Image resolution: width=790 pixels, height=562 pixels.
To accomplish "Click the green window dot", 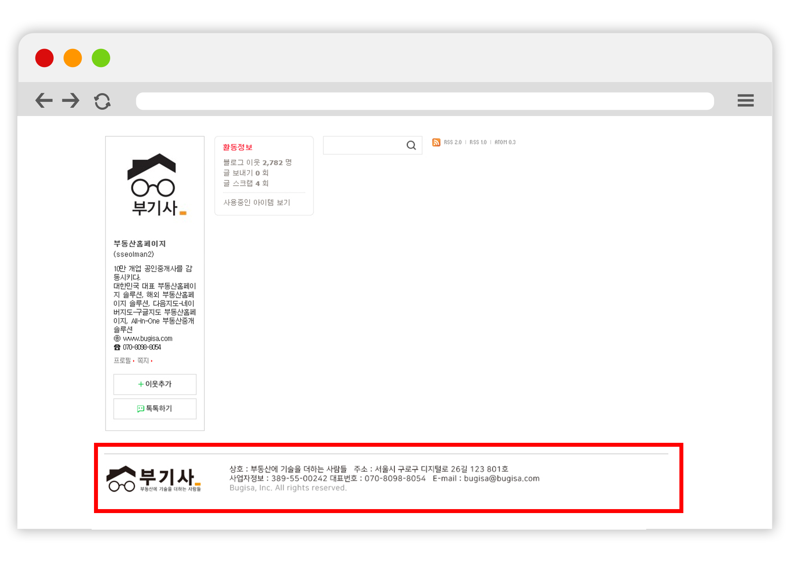I will coord(101,58).
